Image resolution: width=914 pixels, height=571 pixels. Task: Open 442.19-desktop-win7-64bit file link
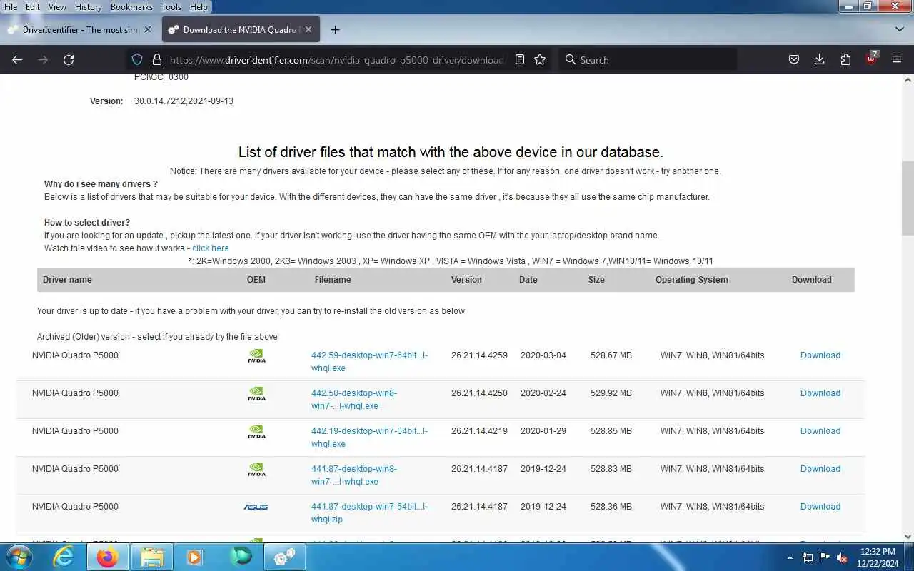point(369,438)
